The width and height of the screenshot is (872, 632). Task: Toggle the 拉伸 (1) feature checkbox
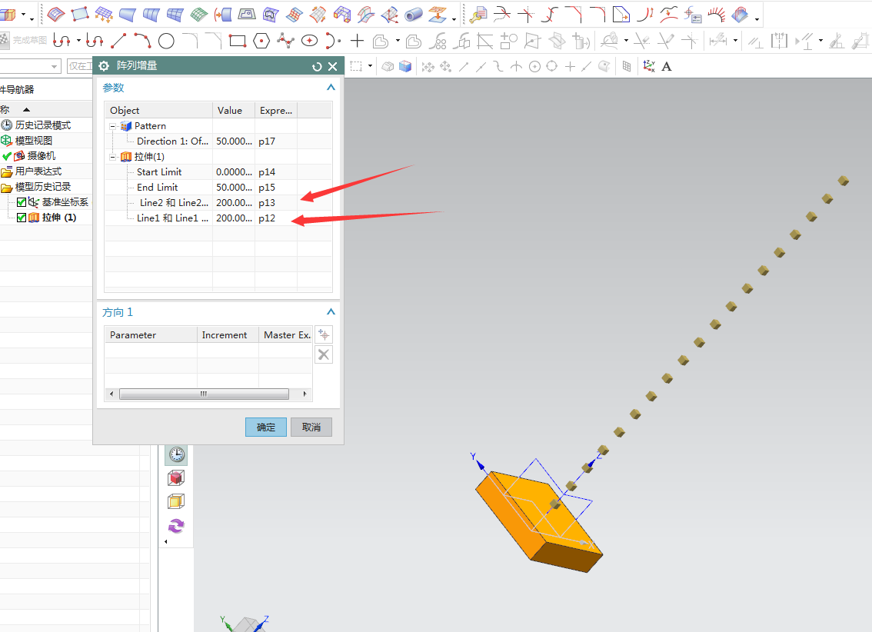22,218
